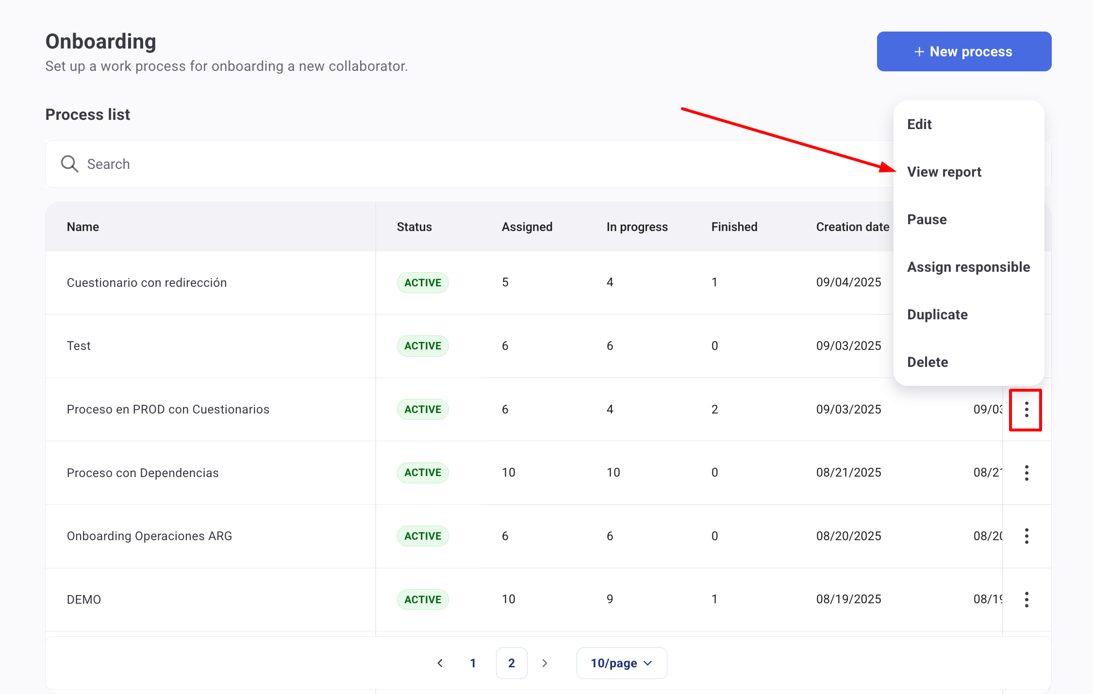Open three-dot menu for Onboarding Operaciones ARG

pyautogui.click(x=1026, y=536)
